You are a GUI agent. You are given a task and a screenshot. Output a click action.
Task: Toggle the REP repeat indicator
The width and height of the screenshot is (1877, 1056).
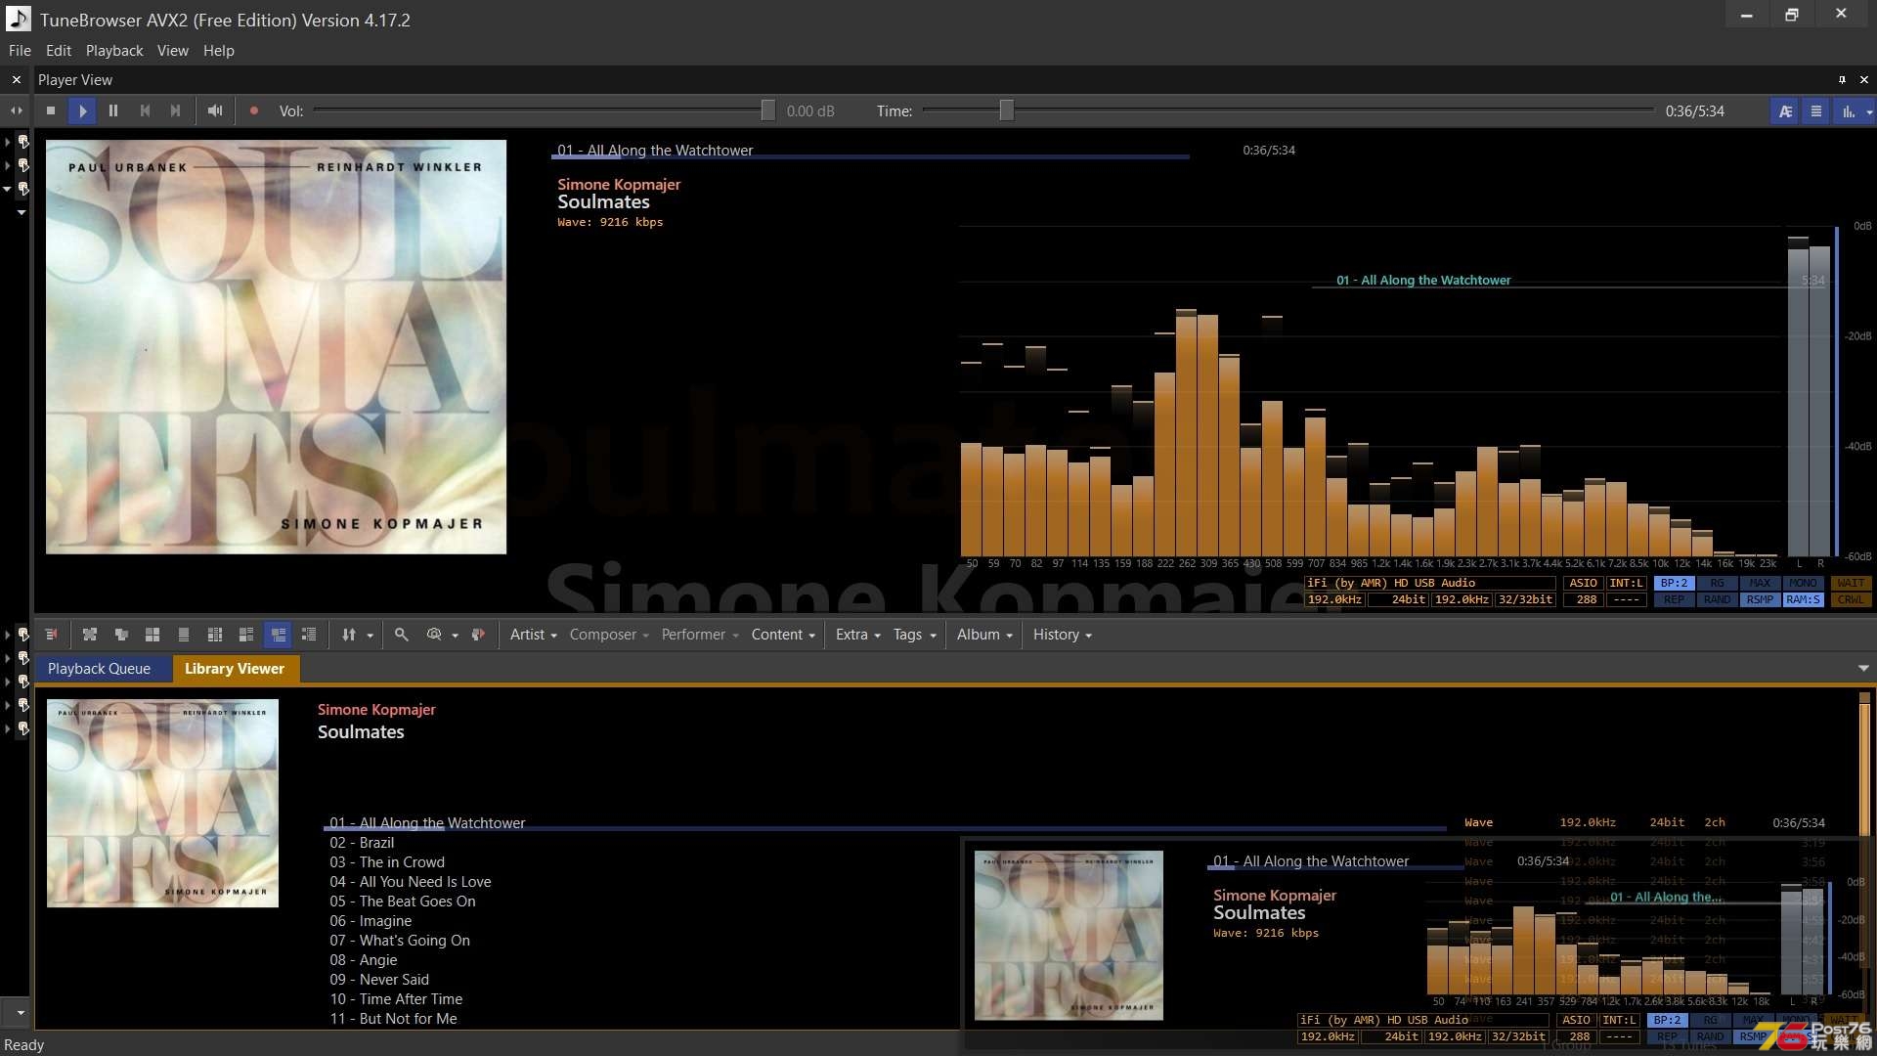(x=1674, y=599)
